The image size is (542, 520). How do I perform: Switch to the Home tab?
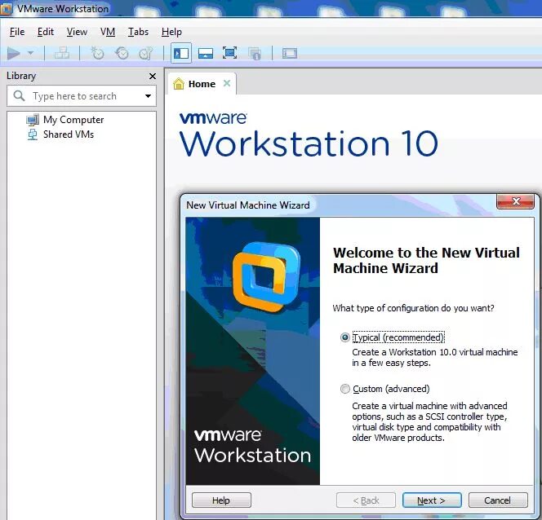(202, 84)
